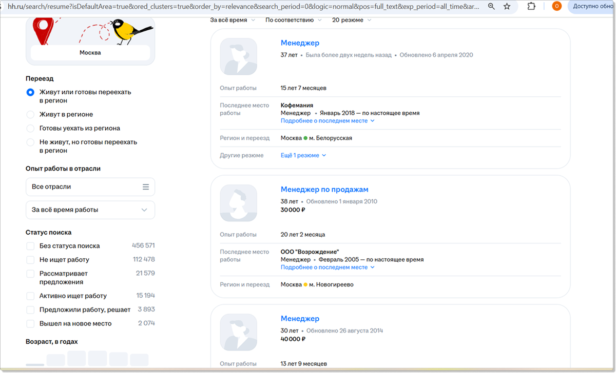The height and width of the screenshot is (373, 616).
Task: Expand 'Ещё 1 резюме' list
Action: click(x=303, y=155)
